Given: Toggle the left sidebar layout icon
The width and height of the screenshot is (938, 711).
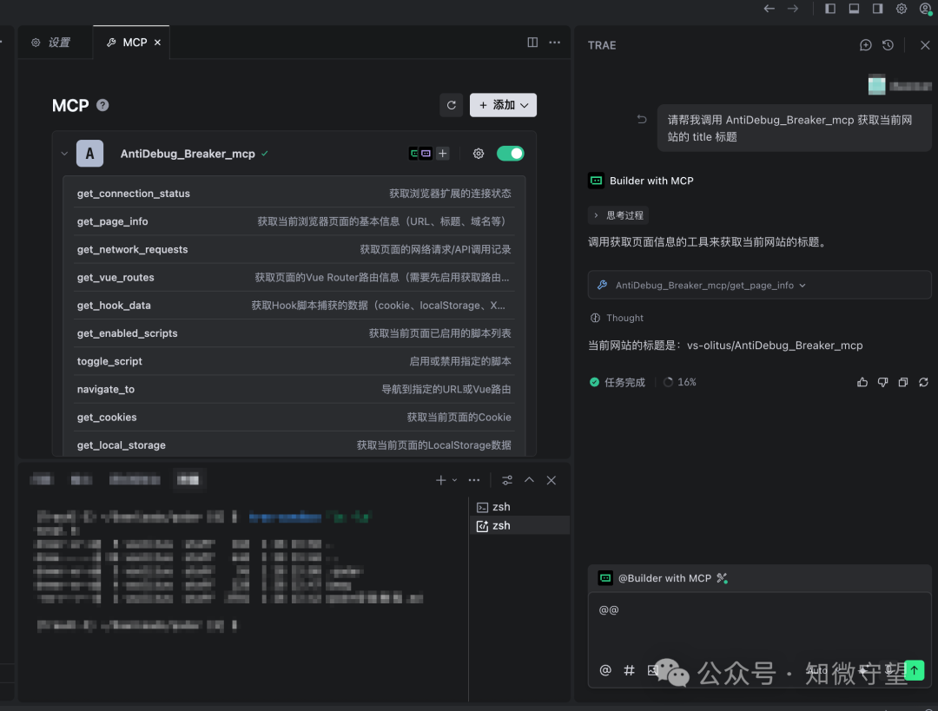Looking at the screenshot, I should pyautogui.click(x=830, y=9).
